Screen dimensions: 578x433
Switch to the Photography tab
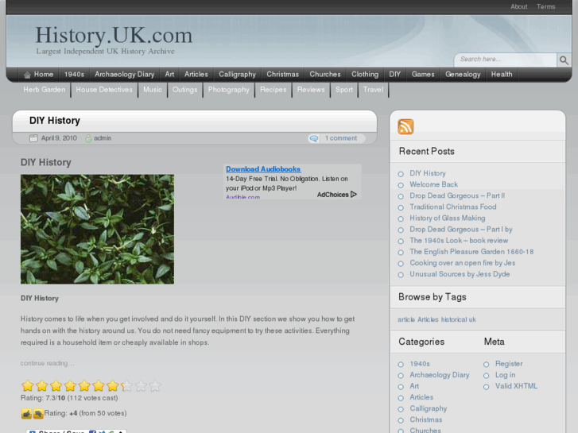pyautogui.click(x=228, y=90)
